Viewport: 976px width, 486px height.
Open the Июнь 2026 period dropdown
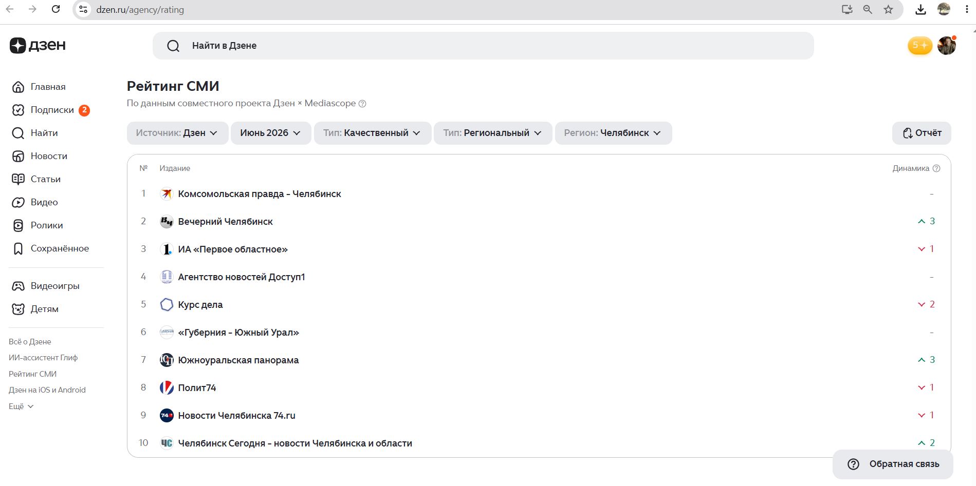271,133
